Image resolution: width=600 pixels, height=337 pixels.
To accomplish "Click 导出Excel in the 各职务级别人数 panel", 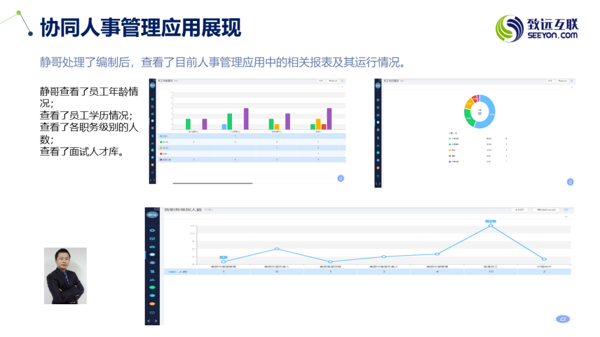I will tap(546, 209).
